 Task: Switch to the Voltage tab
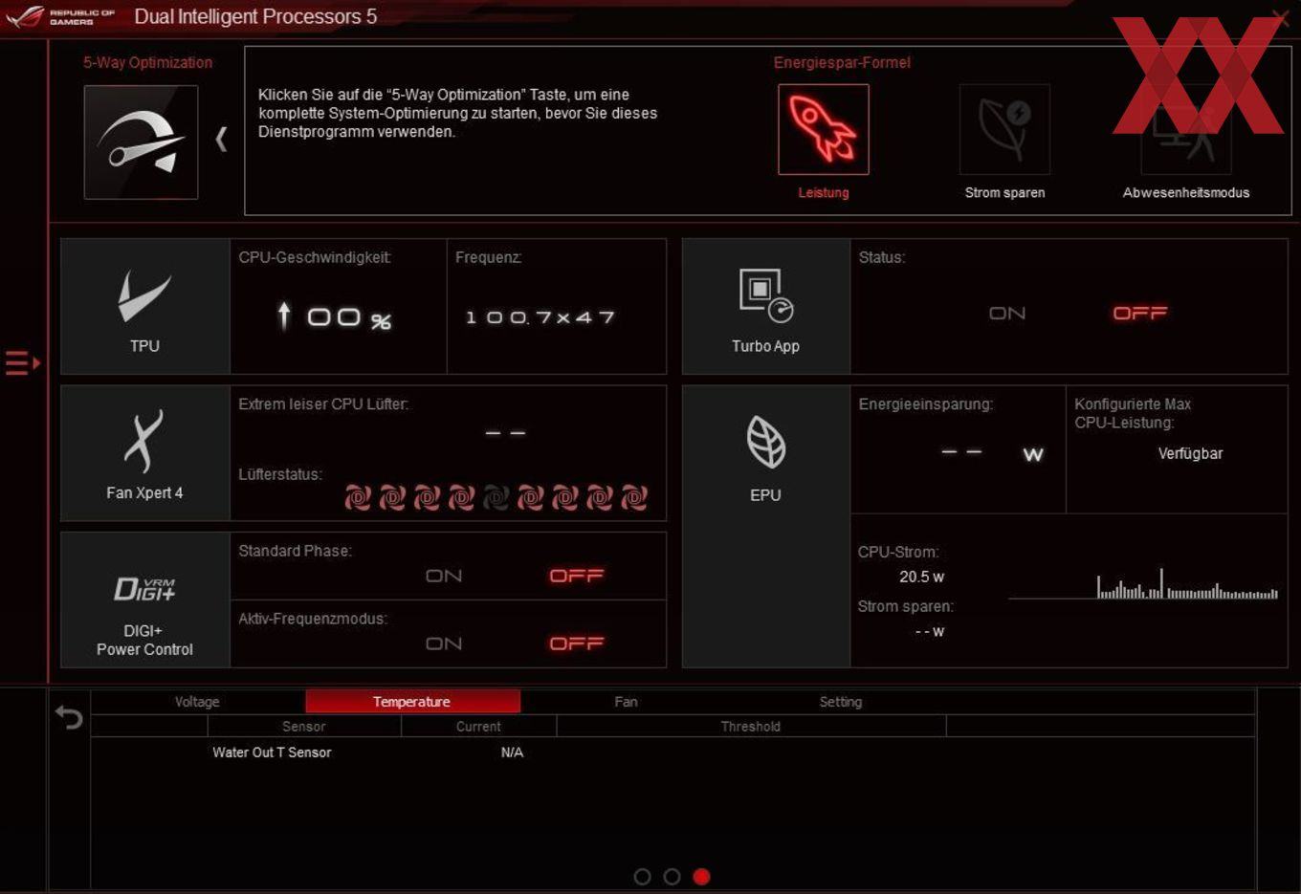tap(197, 702)
